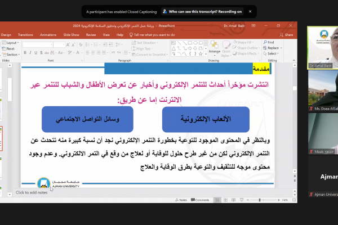Click the Increase Font Size icon
The image size is (338, 225).
68,45
